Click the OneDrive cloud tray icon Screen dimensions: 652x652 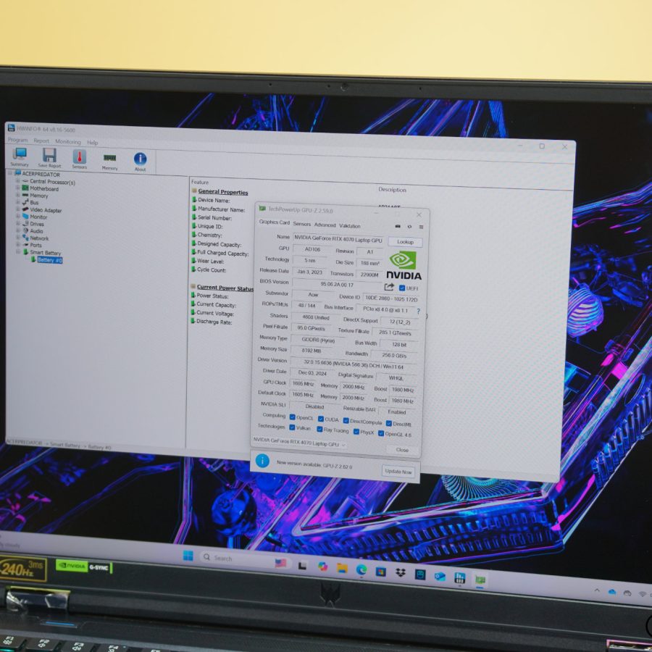[x=611, y=592]
